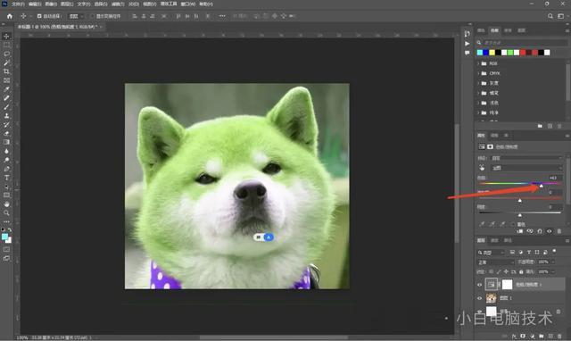Toggle the 自动选择 auto-select checkbox
571x341 pixels.
click(x=39, y=16)
